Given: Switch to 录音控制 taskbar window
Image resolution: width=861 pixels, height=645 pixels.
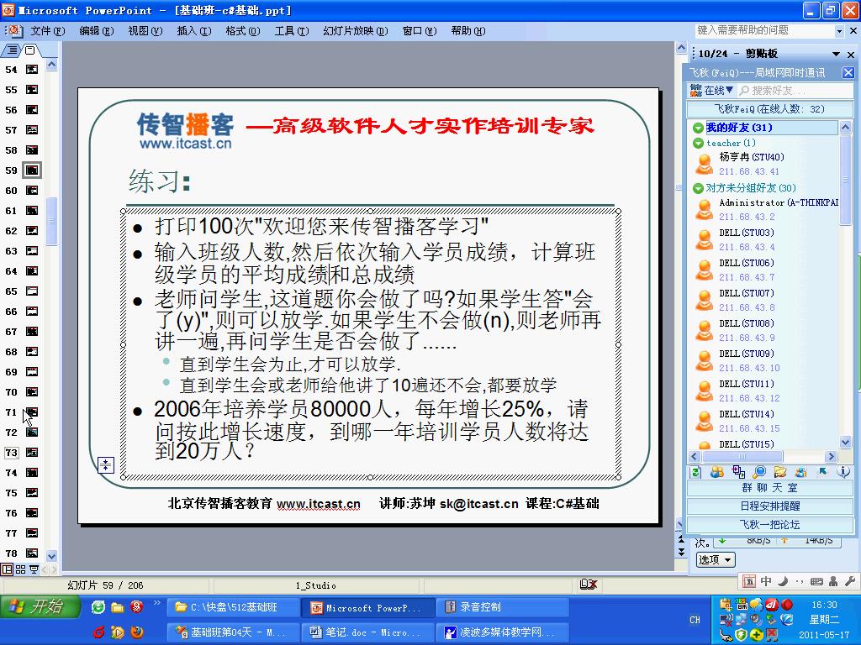Looking at the screenshot, I should coord(503,607).
